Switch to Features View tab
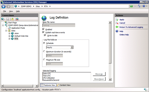Image resolution: width=149 pixels, height=92 pixels. (48, 85)
